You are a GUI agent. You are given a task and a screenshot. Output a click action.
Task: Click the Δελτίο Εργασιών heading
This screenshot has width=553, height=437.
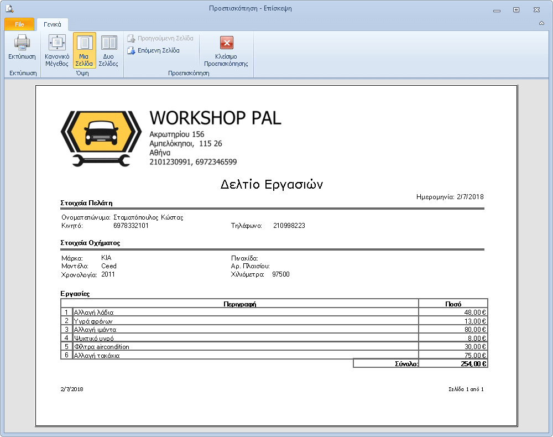coord(272,184)
